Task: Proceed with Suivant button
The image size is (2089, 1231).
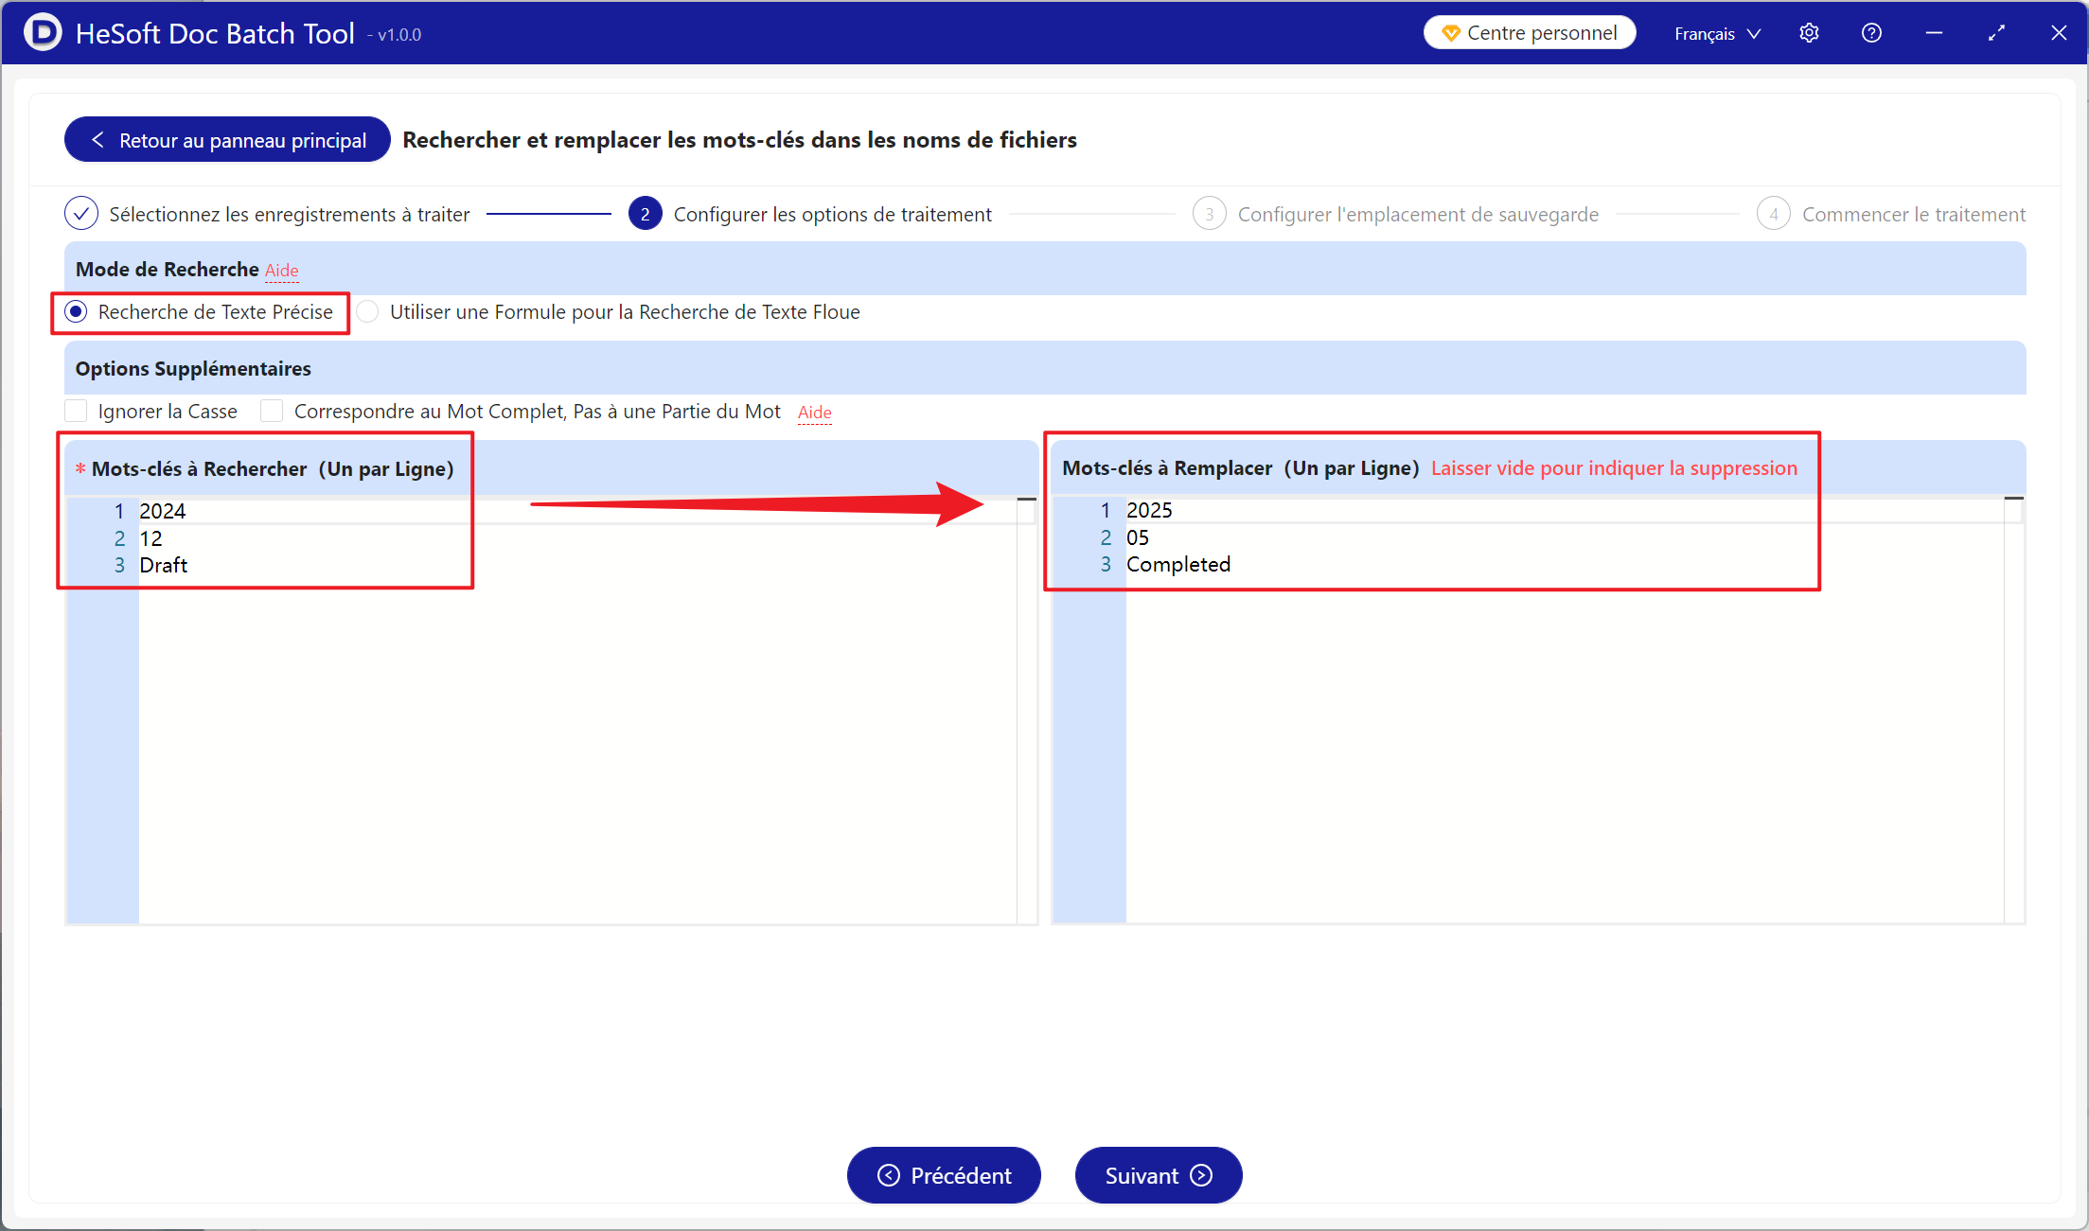Action: [x=1159, y=1175]
